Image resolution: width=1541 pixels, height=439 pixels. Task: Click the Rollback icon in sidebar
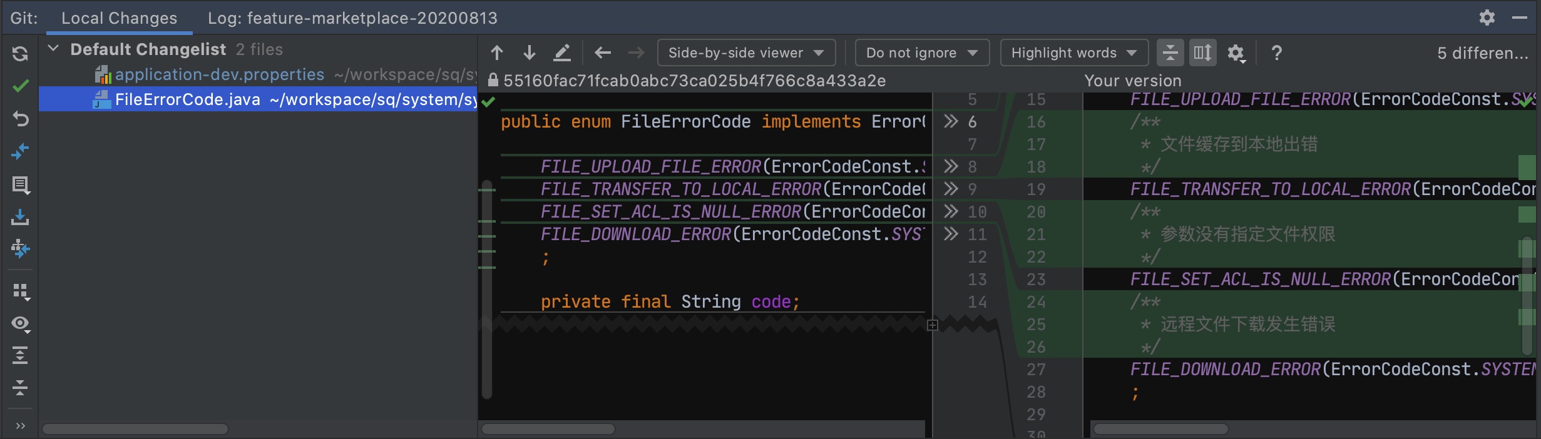click(20, 119)
